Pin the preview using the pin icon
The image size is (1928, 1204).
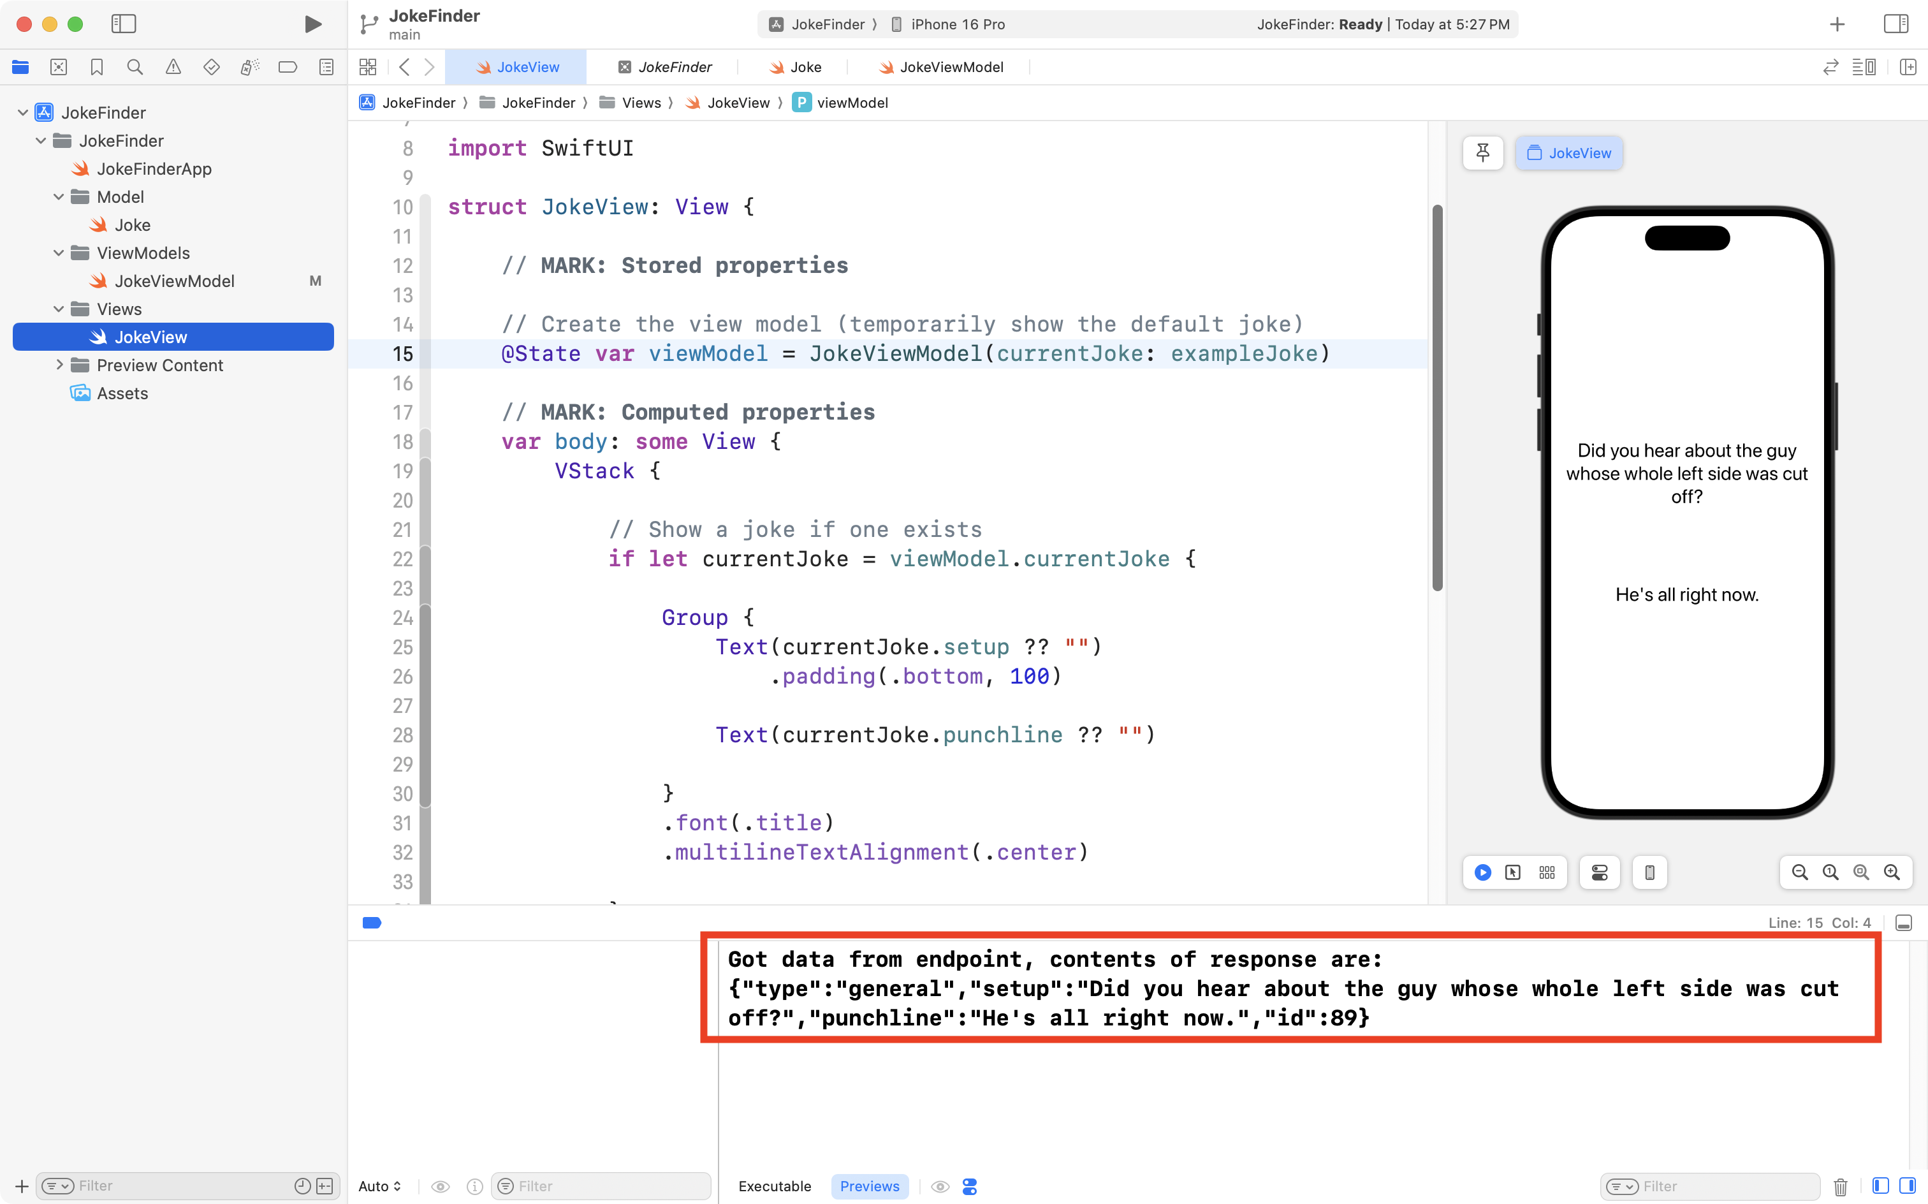[1482, 153]
